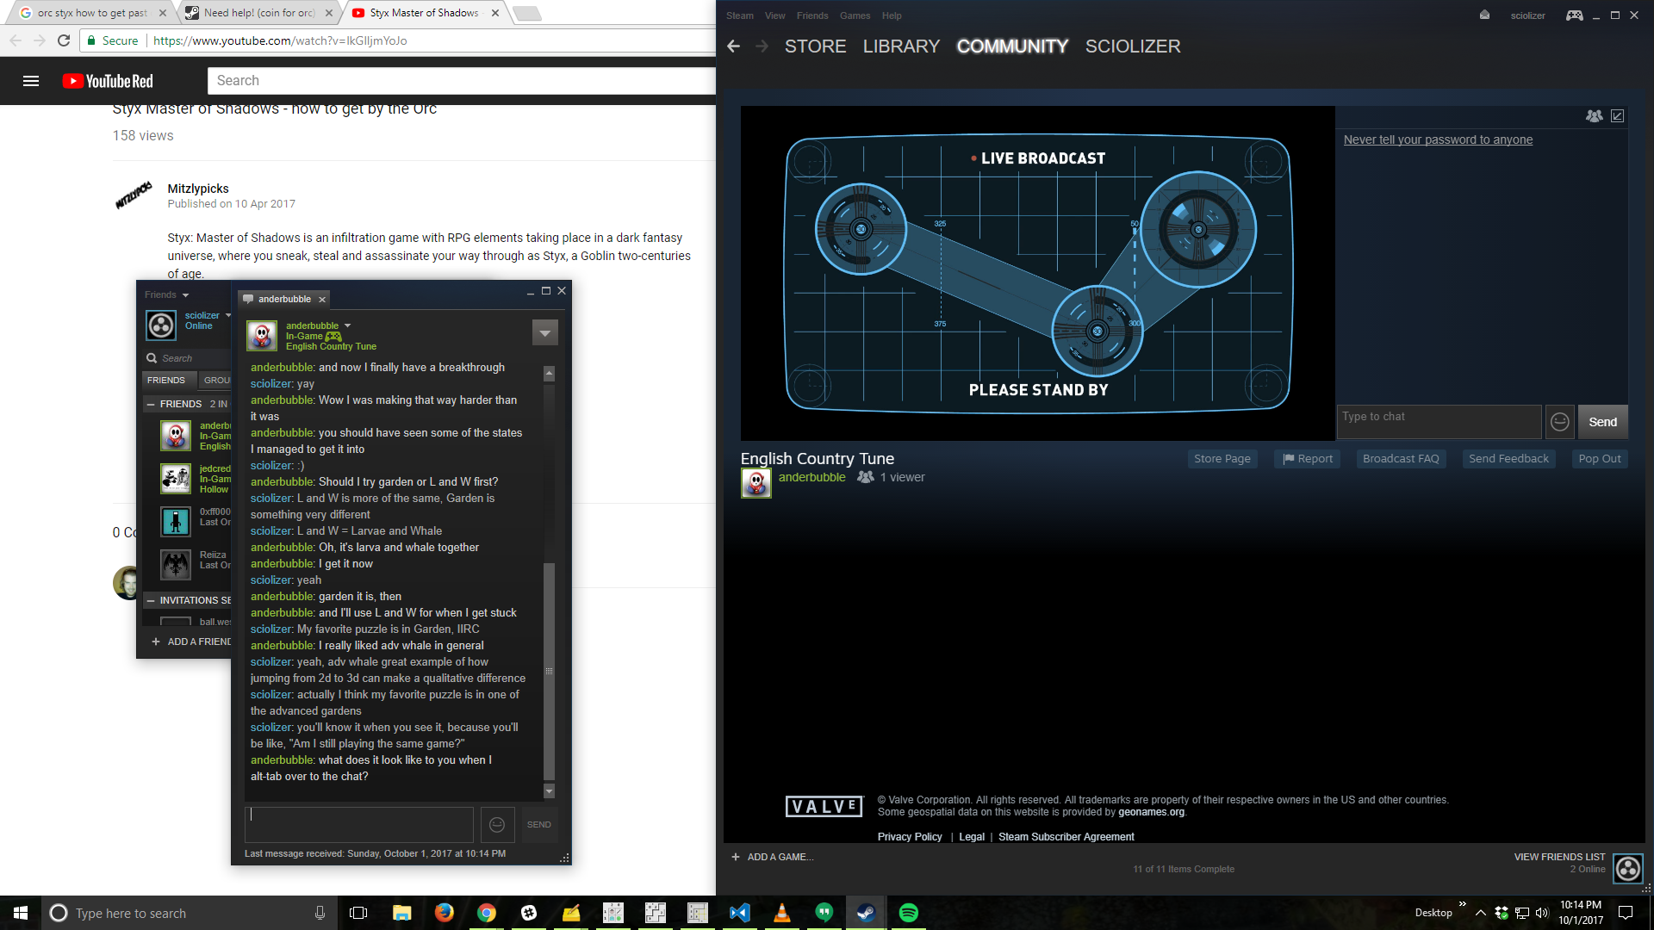Go back in the Steam client
1654x930 pixels.
coord(733,46)
